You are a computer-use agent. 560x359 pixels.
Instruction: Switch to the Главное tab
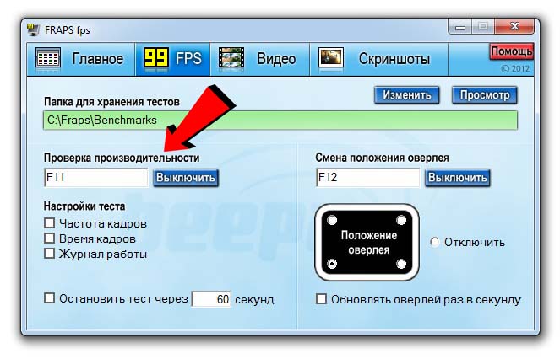tap(81, 59)
